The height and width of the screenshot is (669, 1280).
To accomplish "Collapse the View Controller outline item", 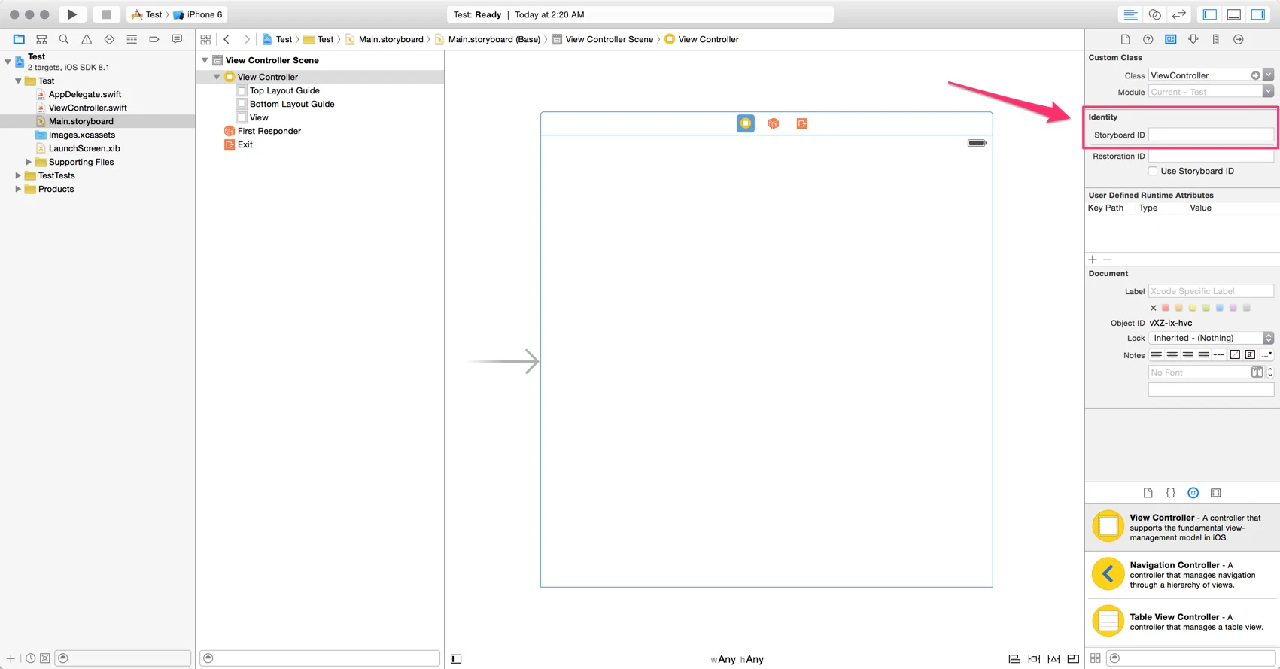I will [217, 77].
